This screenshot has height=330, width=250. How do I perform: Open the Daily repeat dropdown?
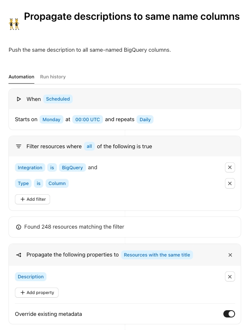145,120
